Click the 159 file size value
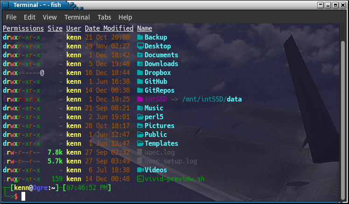Screen dimensions: 349x204 (x=57, y=179)
